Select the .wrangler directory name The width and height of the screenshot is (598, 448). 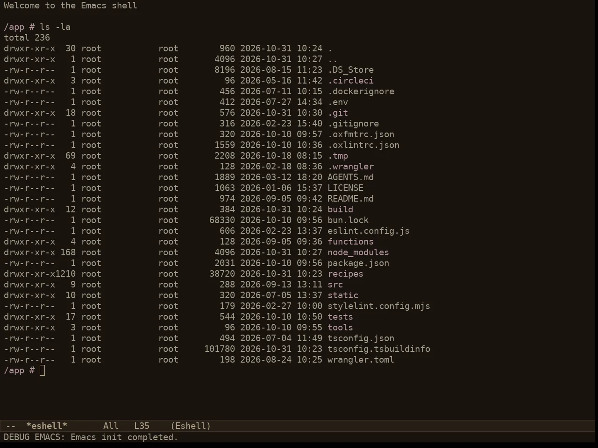[350, 167]
